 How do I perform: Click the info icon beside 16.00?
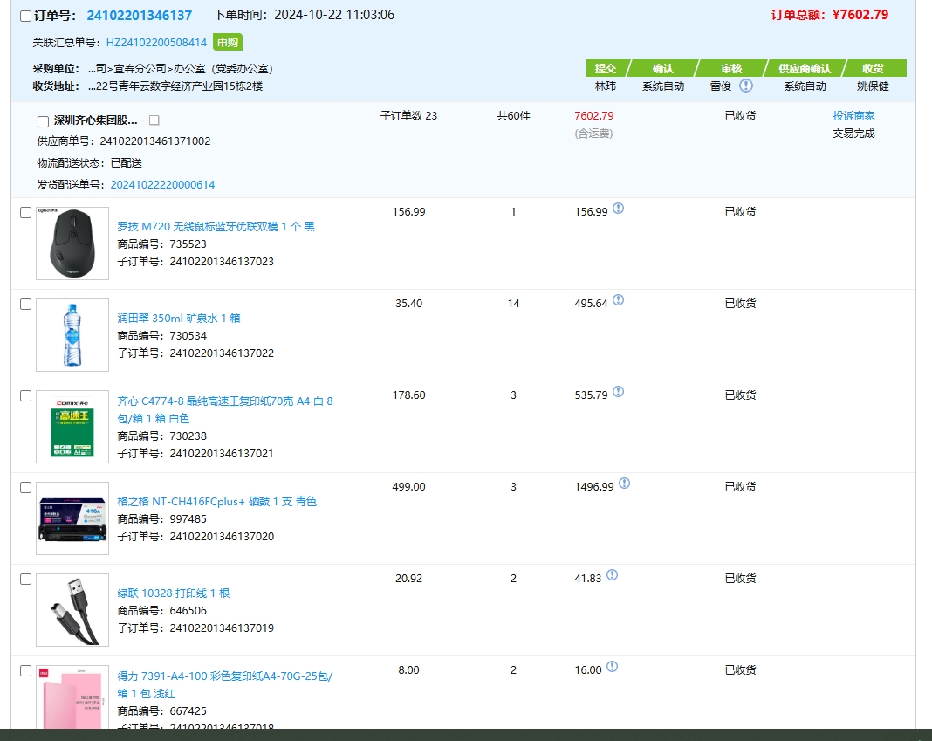click(x=613, y=666)
